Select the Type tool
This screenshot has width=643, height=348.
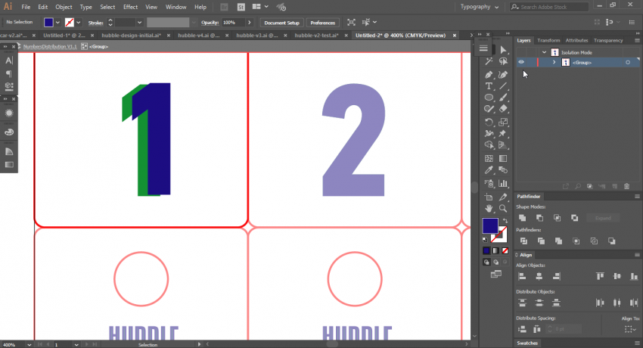coord(489,86)
